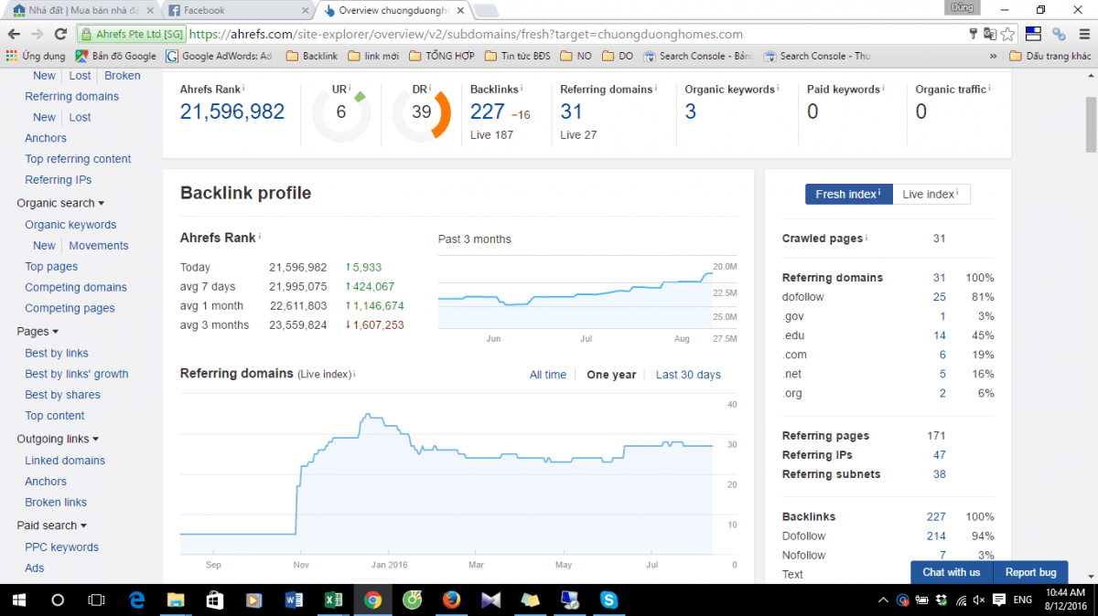Open Movements under Organic keywords

click(x=99, y=246)
